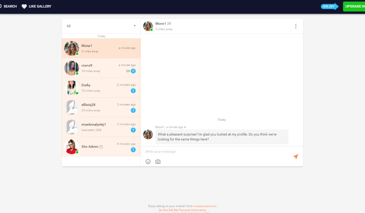The image size is (365, 213).
Task: Open the ellleinj28 conversation
Action: tap(101, 107)
